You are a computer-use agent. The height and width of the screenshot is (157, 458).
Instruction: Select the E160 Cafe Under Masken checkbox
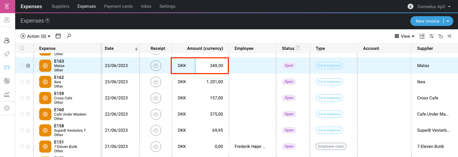click(22, 114)
